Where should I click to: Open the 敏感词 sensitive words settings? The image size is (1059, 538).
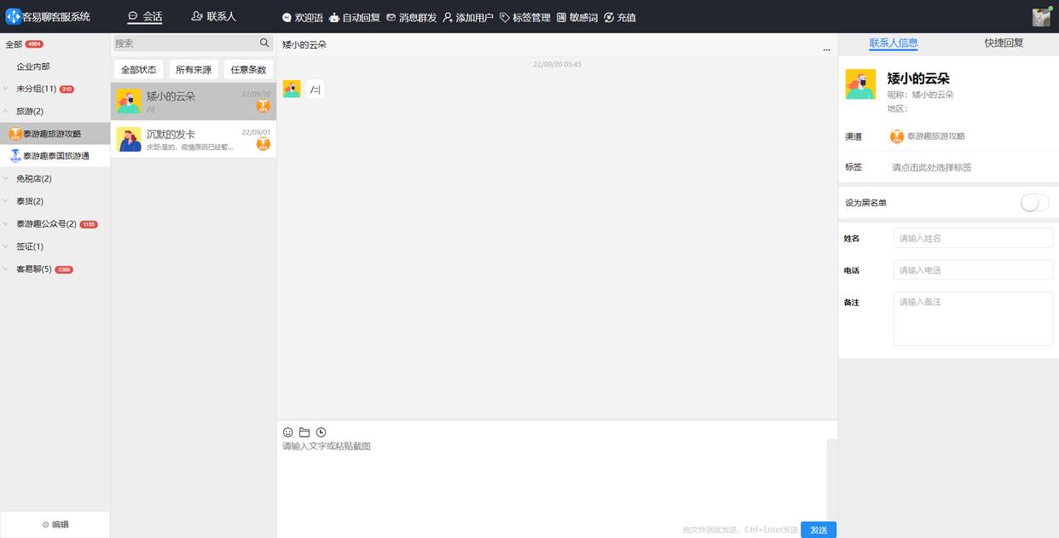[579, 15]
